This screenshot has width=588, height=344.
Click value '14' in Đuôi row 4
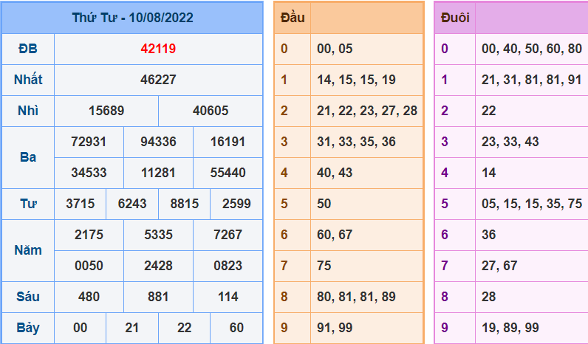tap(488, 173)
